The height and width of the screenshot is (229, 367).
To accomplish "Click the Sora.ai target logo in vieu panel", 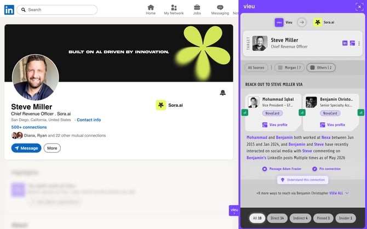I will (318, 22).
